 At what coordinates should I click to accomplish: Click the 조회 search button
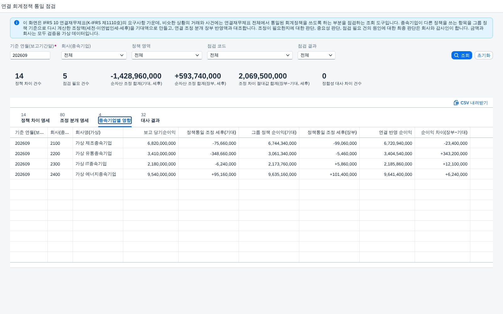[x=462, y=55]
